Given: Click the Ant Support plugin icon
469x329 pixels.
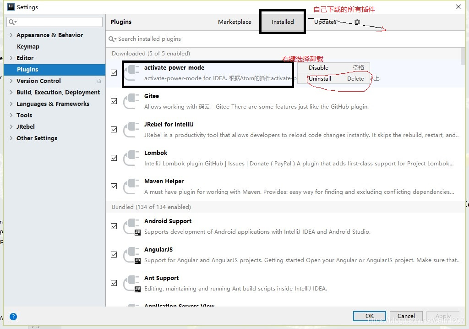Looking at the screenshot, I should 131,284.
